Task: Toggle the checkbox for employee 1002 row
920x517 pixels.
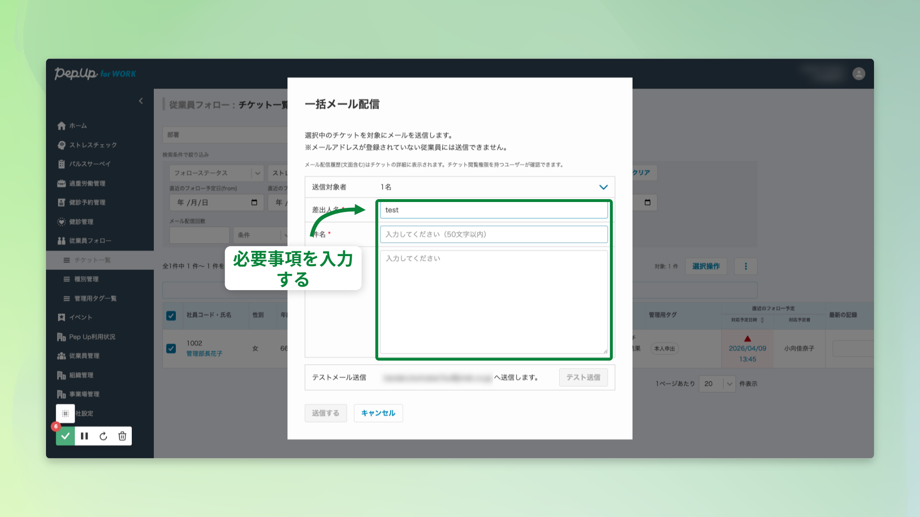Action: click(x=171, y=348)
